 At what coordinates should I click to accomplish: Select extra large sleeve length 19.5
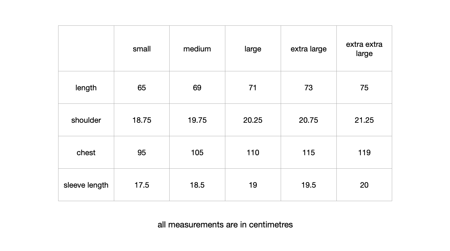coord(309,185)
